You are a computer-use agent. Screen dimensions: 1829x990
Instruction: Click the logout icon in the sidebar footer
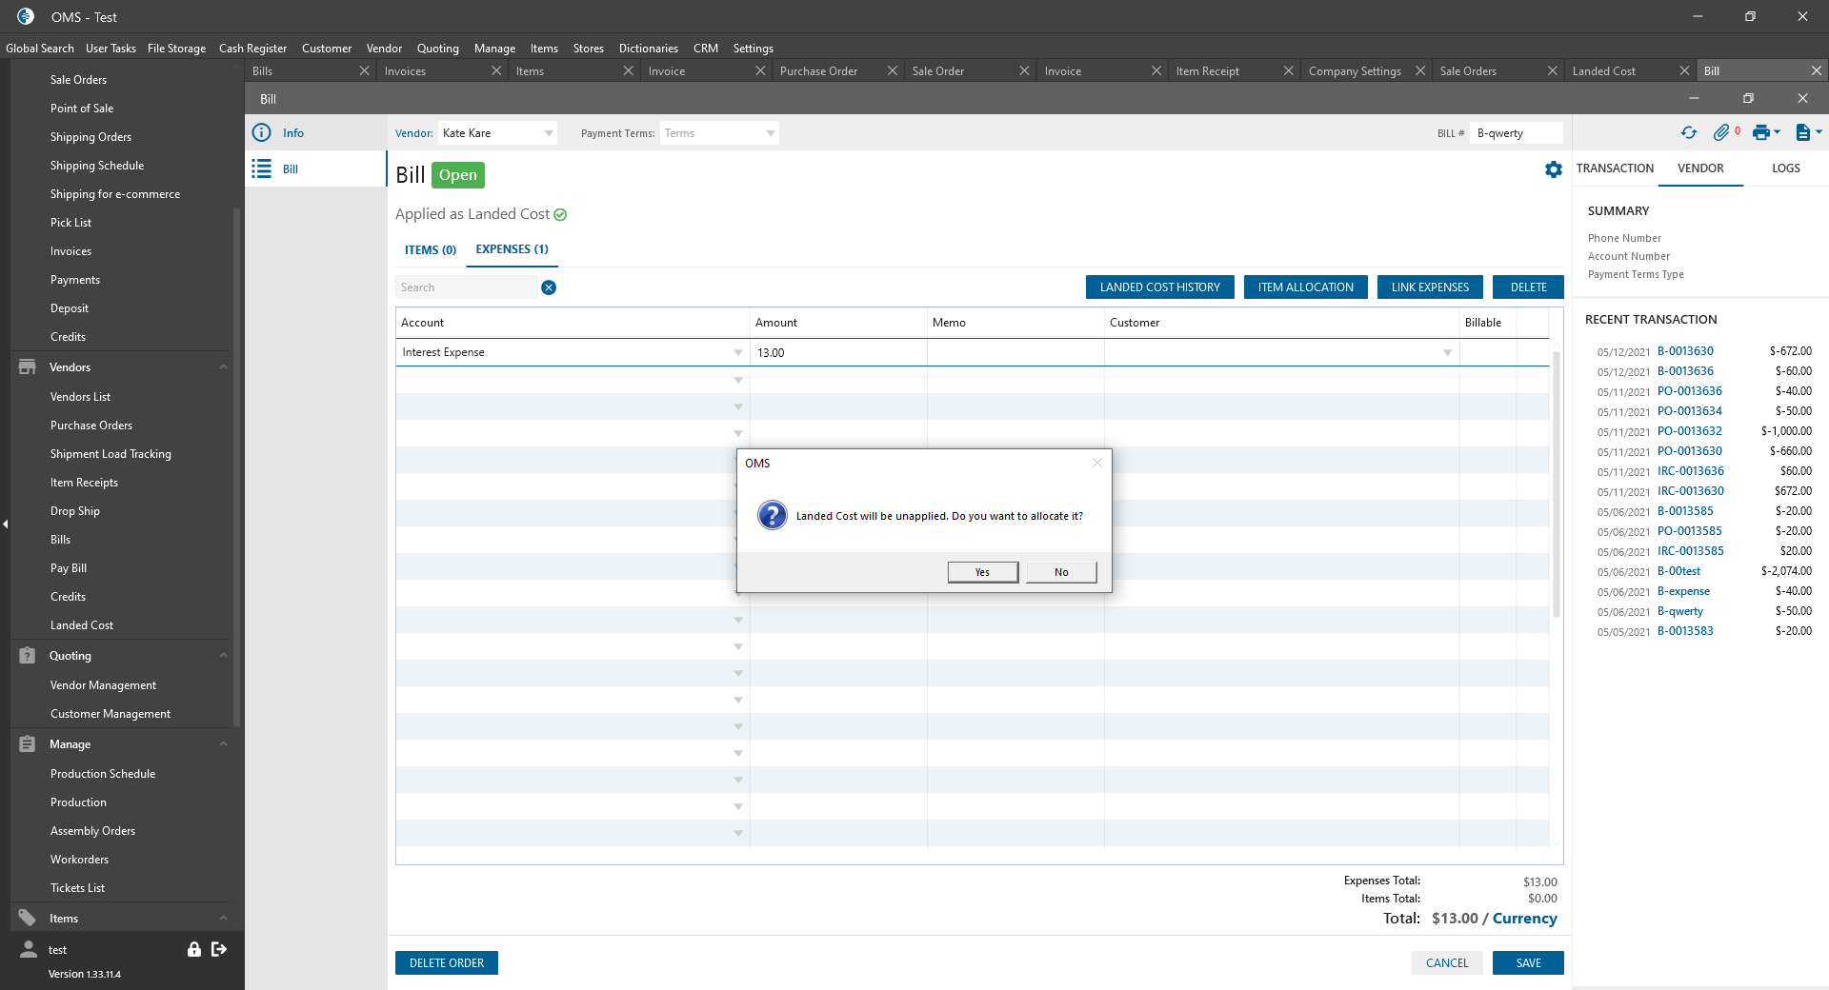[219, 949]
